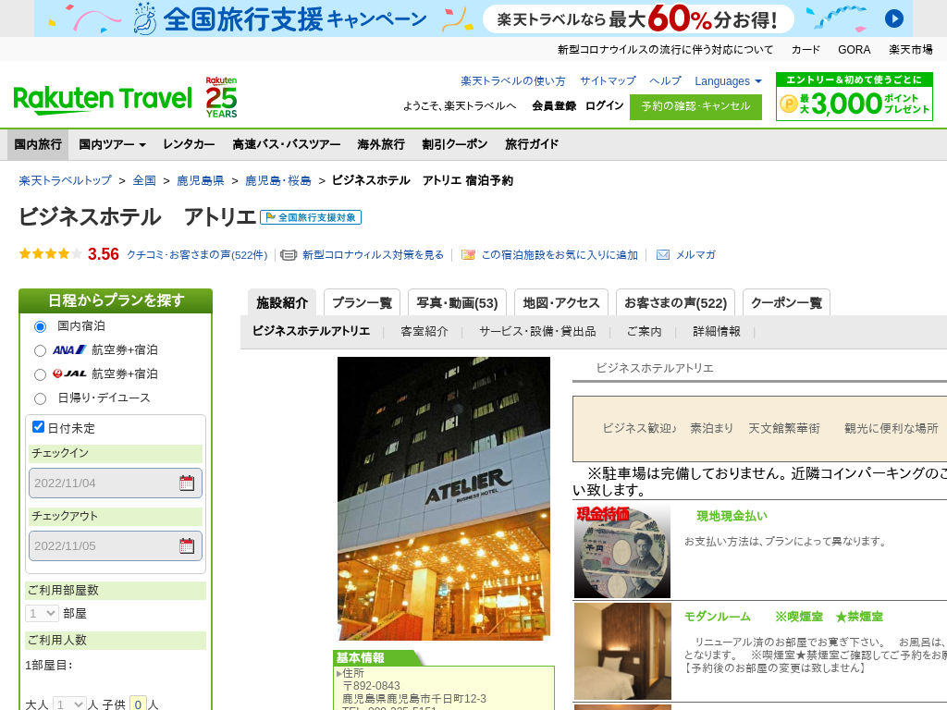Open the Languages dropdown

coord(728,81)
